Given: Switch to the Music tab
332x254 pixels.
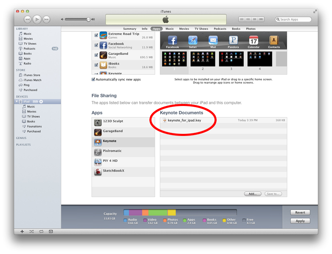Looking at the screenshot, I should pos(170,29).
